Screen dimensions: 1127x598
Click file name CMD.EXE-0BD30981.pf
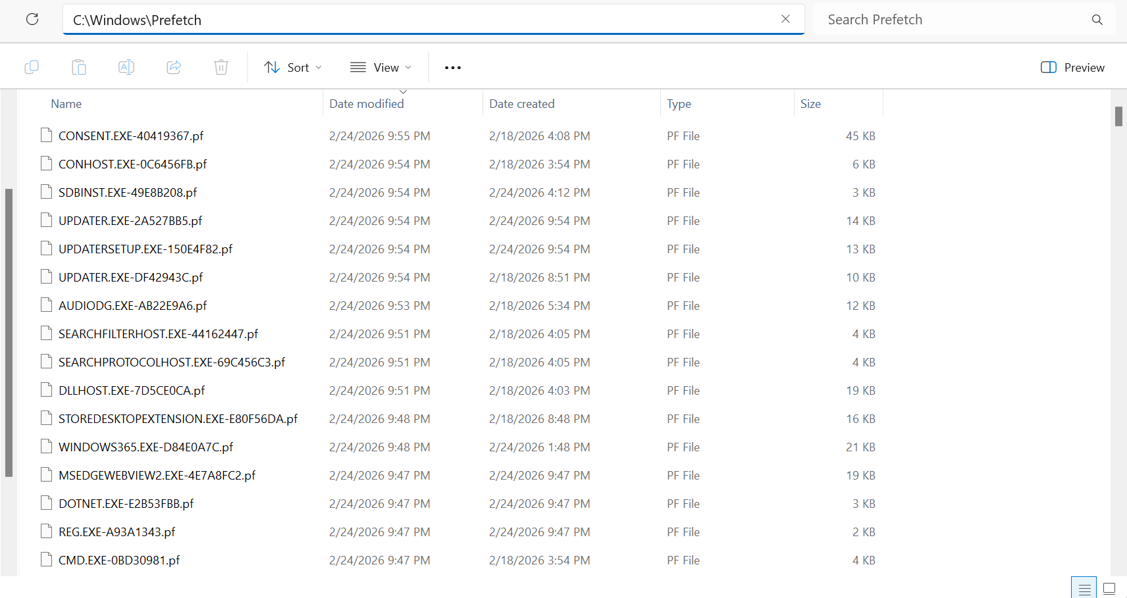click(119, 561)
